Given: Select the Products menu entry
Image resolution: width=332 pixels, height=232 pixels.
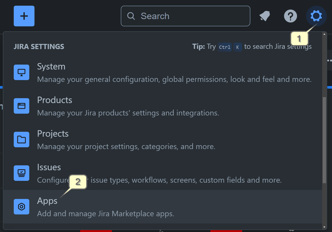Looking at the screenshot, I should (x=55, y=100).
